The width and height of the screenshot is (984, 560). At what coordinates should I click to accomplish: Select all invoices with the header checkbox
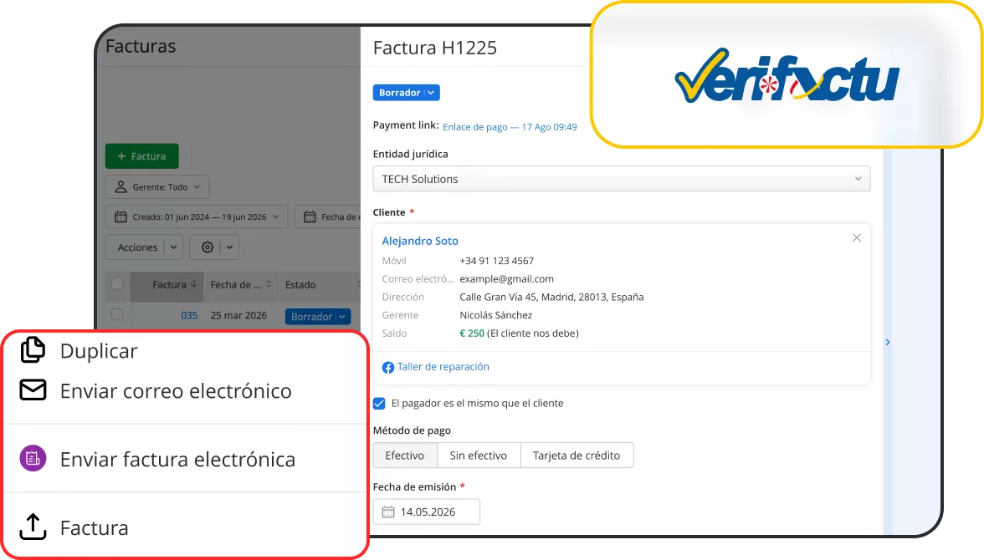117,284
